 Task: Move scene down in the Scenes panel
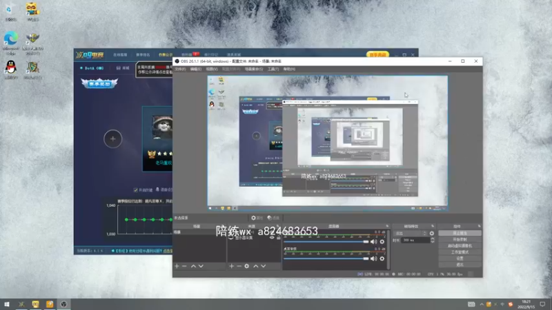pyautogui.click(x=201, y=266)
